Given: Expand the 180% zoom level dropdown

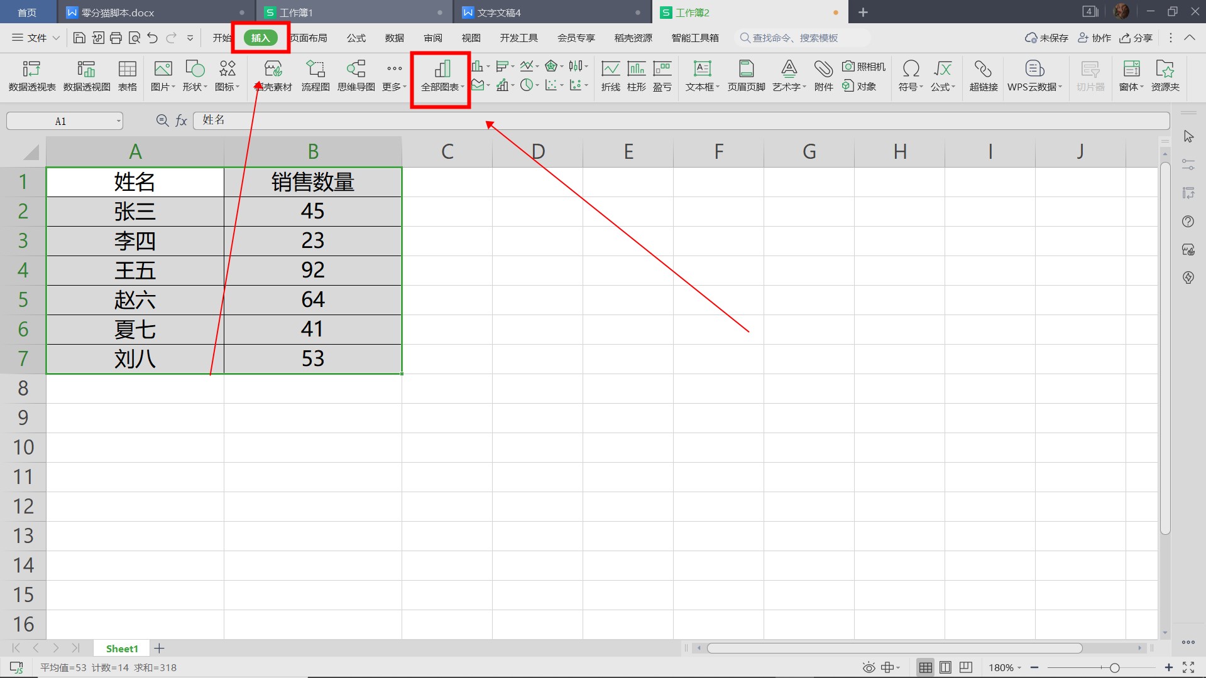Looking at the screenshot, I should [1019, 668].
